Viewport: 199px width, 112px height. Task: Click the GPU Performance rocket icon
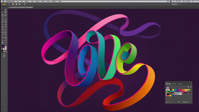(25, 4)
